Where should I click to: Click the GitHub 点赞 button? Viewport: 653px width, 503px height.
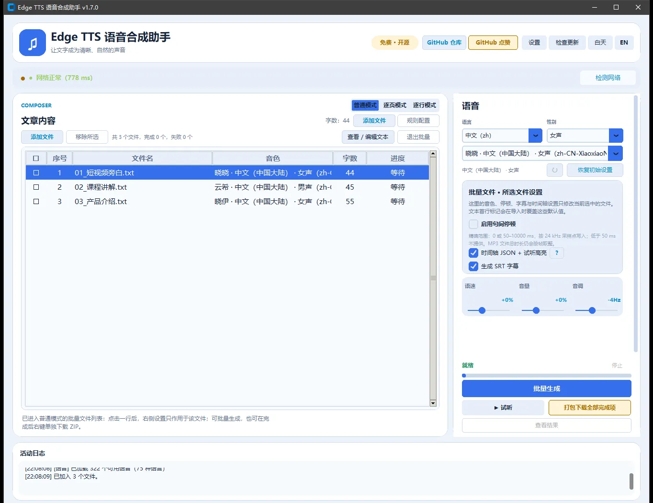click(493, 43)
